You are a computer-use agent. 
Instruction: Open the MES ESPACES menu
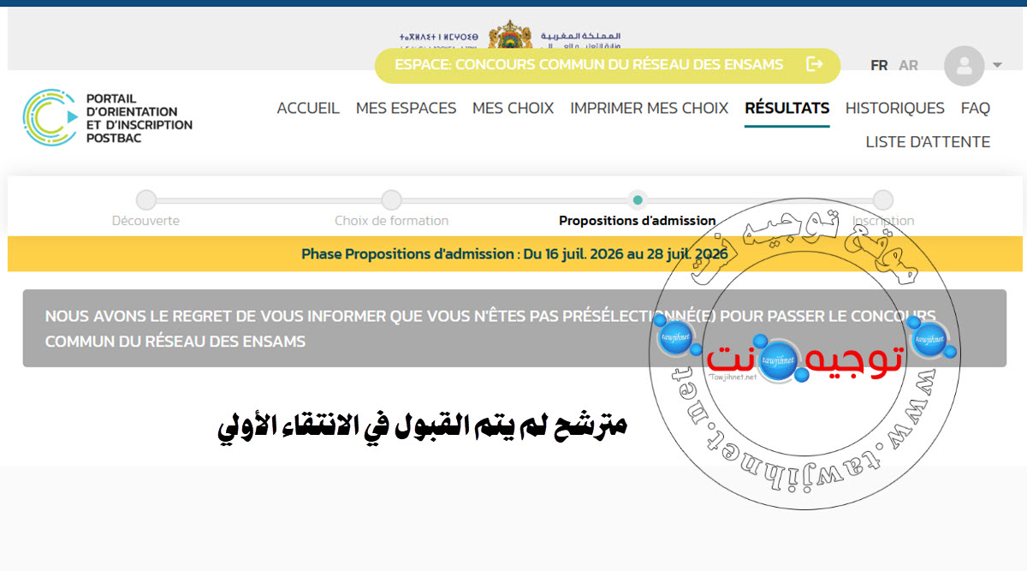[x=406, y=108]
